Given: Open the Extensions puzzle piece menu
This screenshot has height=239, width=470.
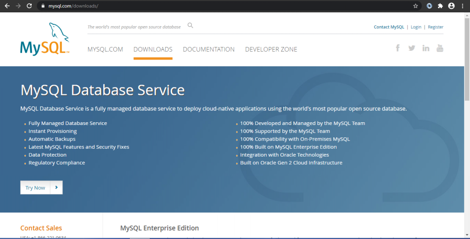Looking at the screenshot, I should [x=440, y=6].
